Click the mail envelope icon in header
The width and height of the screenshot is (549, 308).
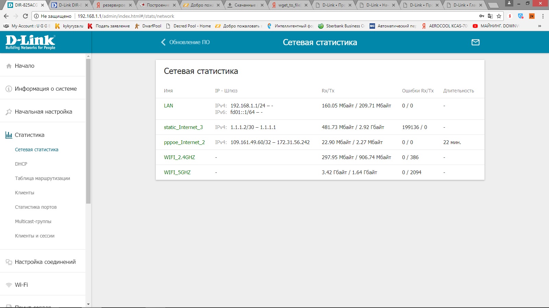point(475,42)
